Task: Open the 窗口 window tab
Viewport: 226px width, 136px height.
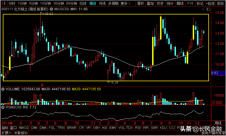Action: pos(14,128)
